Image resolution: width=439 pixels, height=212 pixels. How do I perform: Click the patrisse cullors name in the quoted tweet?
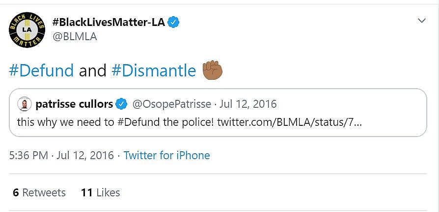pos(74,104)
